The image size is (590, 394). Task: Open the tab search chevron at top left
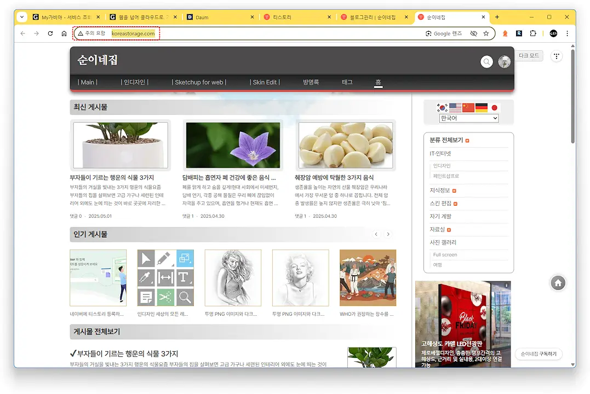click(x=21, y=17)
